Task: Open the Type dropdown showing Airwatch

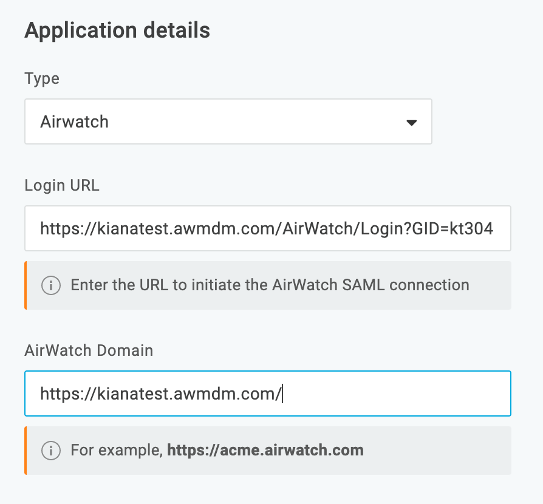Action: [x=228, y=121]
